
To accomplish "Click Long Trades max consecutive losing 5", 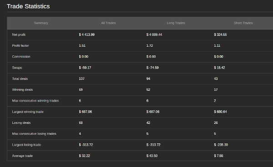I will tap(147, 134).
